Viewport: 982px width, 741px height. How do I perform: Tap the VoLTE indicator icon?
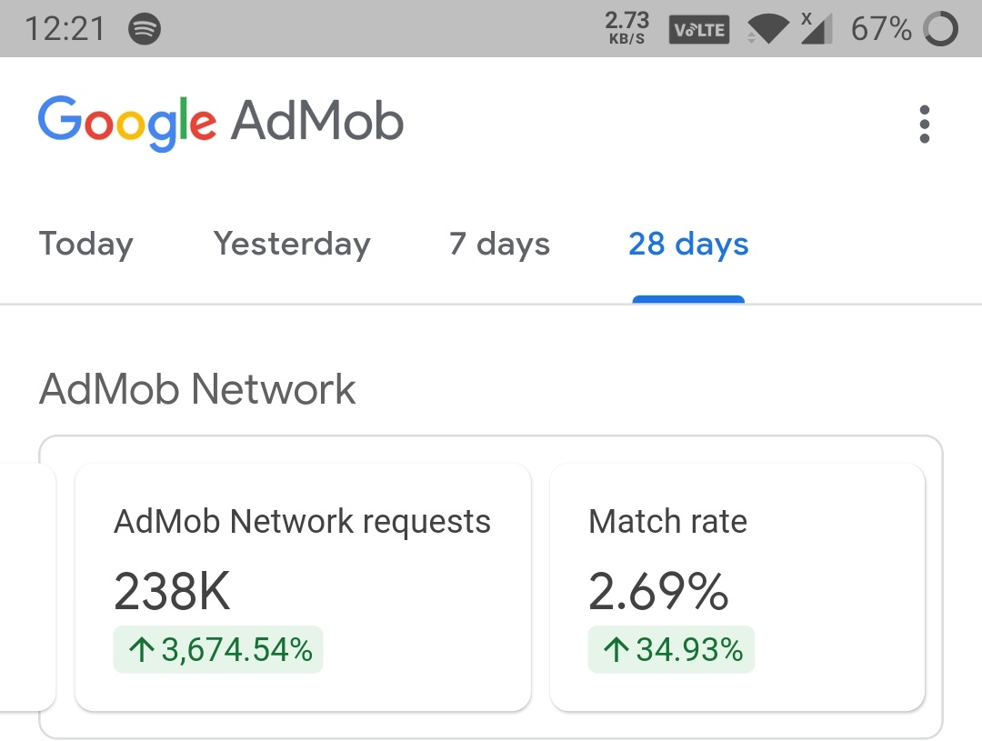tap(698, 30)
